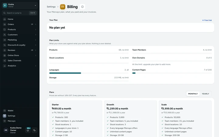Click the Orders count badge 19

point(32,24)
